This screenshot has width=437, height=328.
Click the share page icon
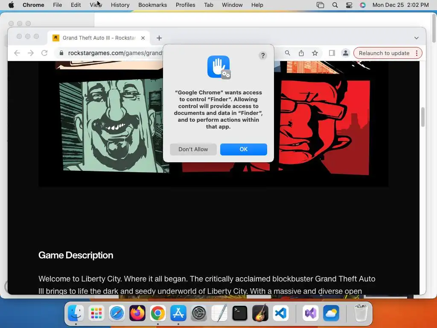pos(301,53)
